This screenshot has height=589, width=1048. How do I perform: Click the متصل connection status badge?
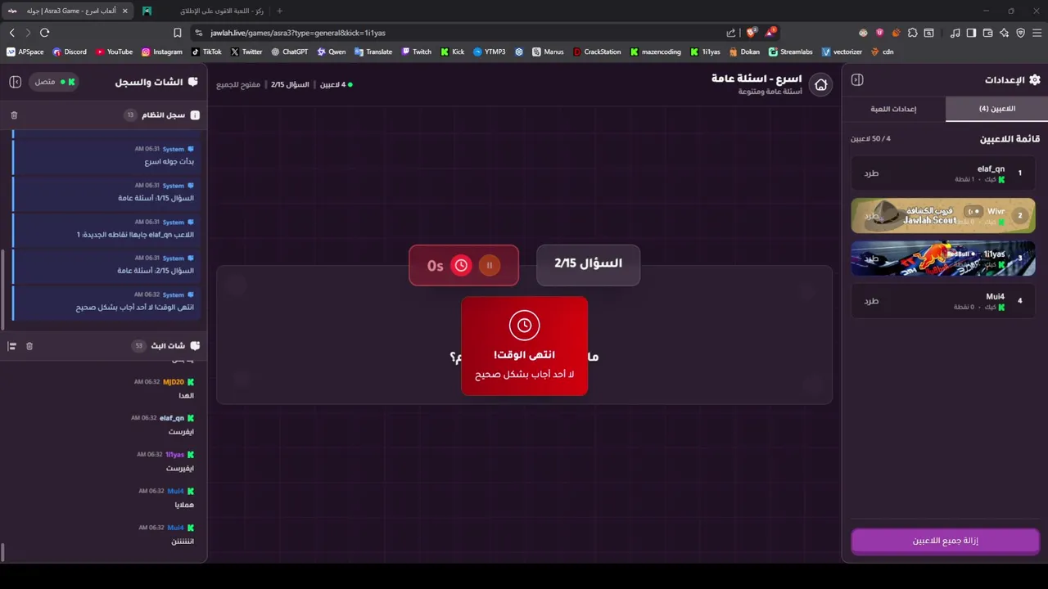coord(54,82)
